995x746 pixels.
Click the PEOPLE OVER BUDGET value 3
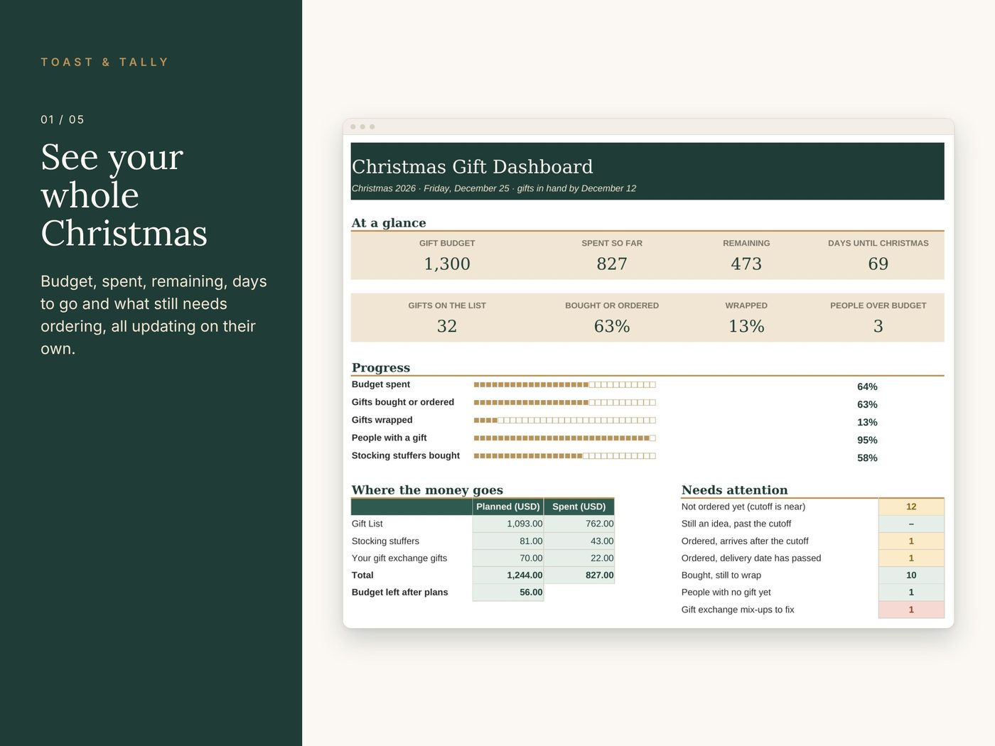click(878, 326)
